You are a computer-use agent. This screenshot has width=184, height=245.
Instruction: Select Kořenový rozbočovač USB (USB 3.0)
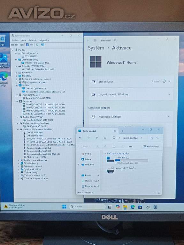43,154
